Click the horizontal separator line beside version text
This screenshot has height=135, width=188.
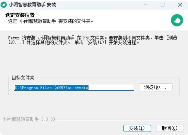click(x=121, y=120)
